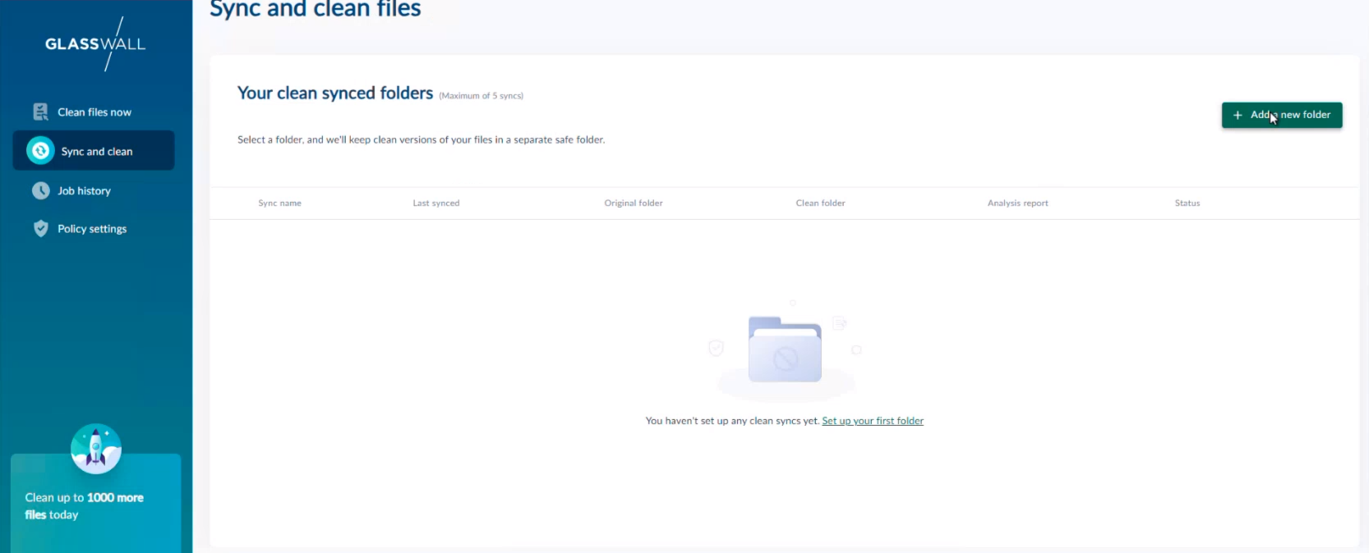This screenshot has height=553, width=1369.
Task: Follow the Set up your first folder link
Action: pyautogui.click(x=873, y=421)
